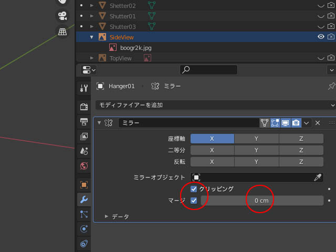
Task: Enable 二等分 X button
Action: [x=212, y=150]
